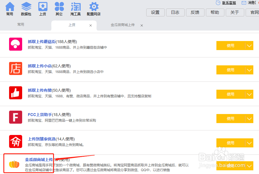This screenshot has height=174, width=259.
Task: Click the 官网 official site button
Action: 253,12
